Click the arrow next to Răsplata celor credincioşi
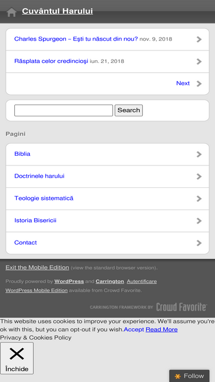This screenshot has width=215, height=382. [199, 62]
